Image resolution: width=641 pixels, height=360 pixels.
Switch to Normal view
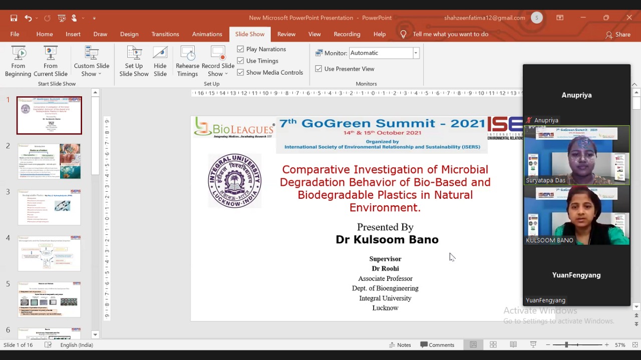pyautogui.click(x=473, y=345)
